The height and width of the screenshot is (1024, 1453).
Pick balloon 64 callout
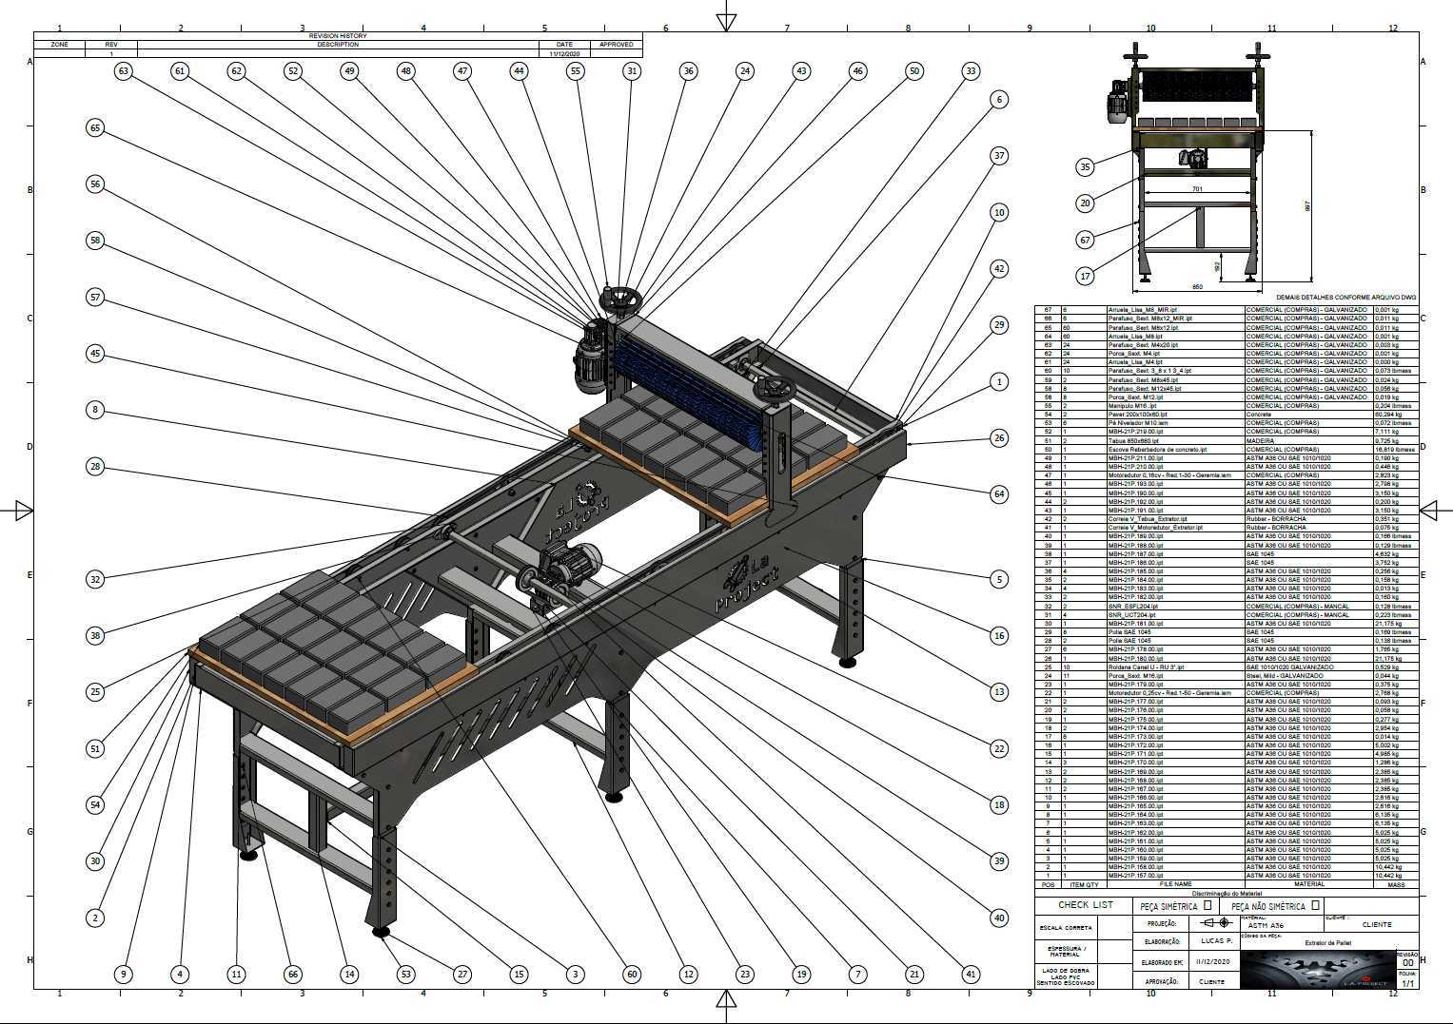click(999, 493)
